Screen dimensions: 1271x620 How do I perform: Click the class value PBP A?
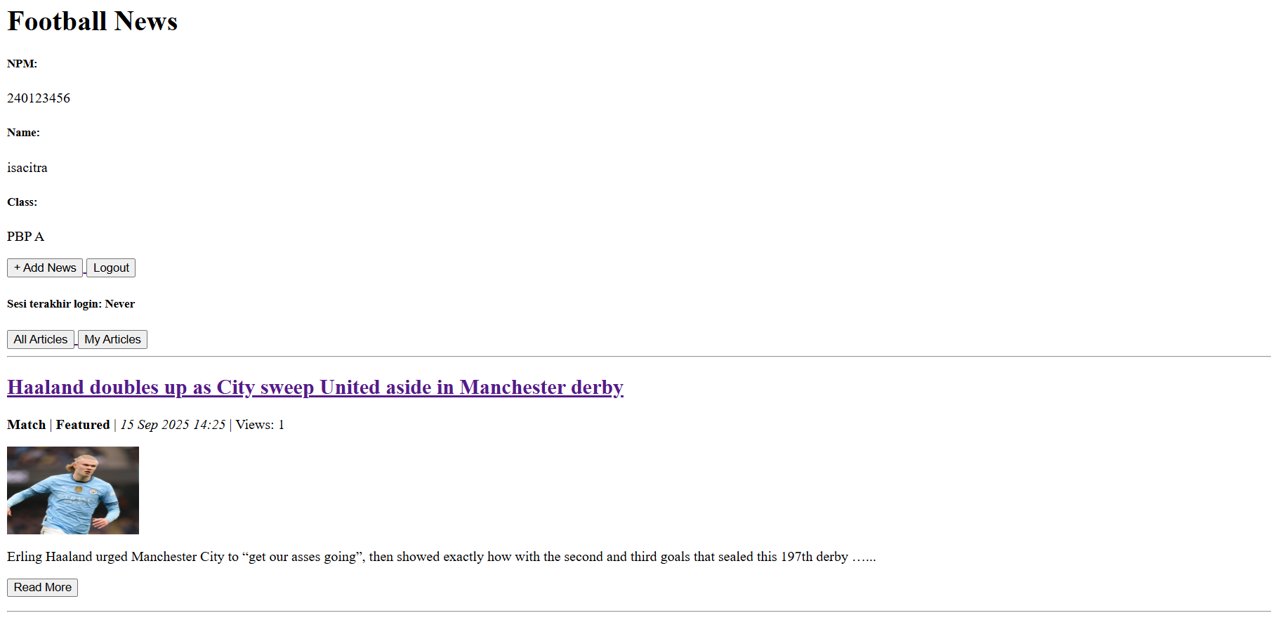click(x=25, y=237)
